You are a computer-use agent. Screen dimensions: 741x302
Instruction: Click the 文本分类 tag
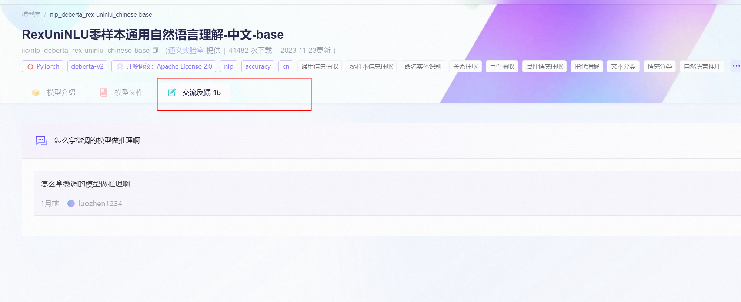click(623, 66)
